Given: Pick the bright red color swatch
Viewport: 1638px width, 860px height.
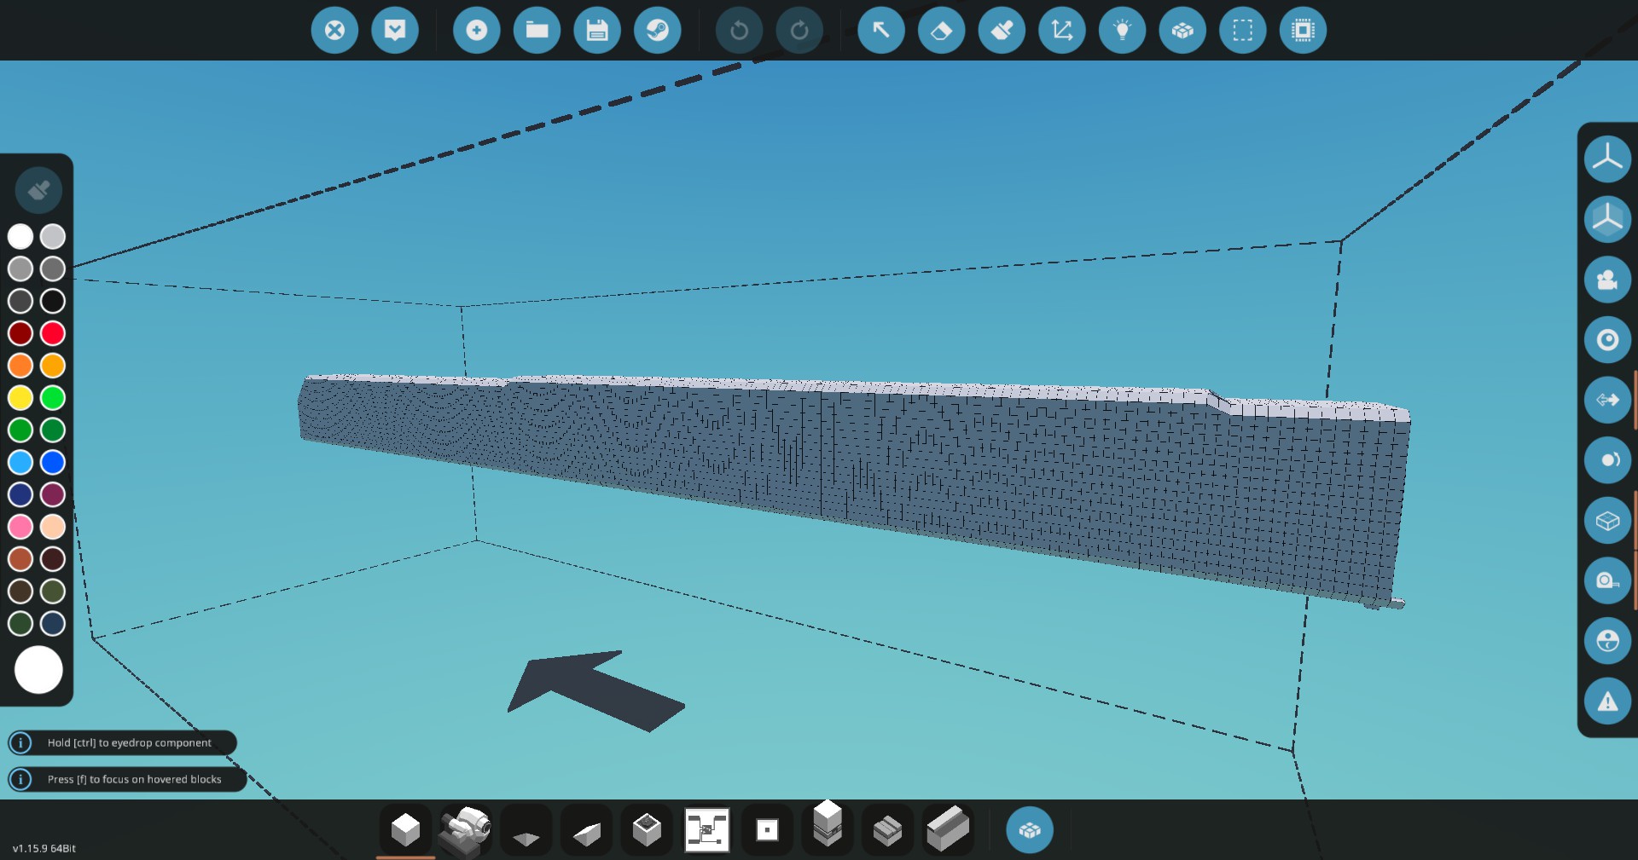Looking at the screenshot, I should tap(53, 333).
